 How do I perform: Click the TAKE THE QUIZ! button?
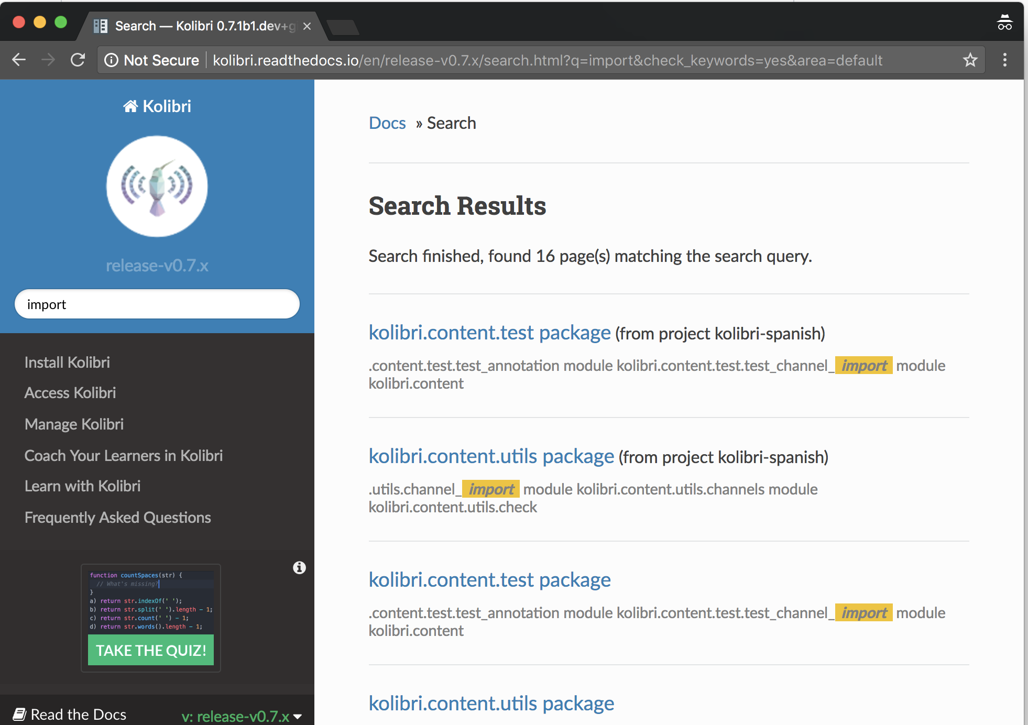point(151,650)
